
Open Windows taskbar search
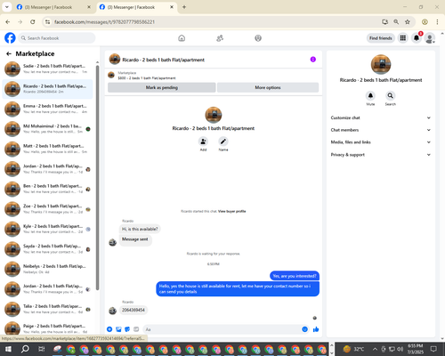click(x=25, y=349)
